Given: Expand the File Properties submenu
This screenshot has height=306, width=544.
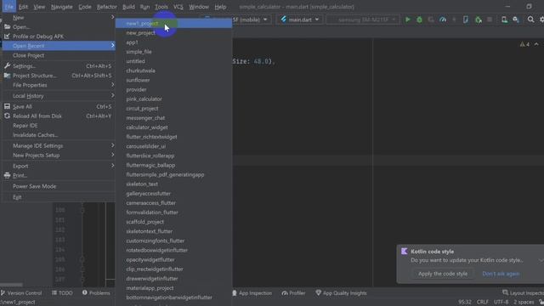Looking at the screenshot, I should [x=59, y=85].
